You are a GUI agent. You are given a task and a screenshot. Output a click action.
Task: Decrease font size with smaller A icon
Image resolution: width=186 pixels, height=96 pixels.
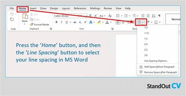(96, 16)
